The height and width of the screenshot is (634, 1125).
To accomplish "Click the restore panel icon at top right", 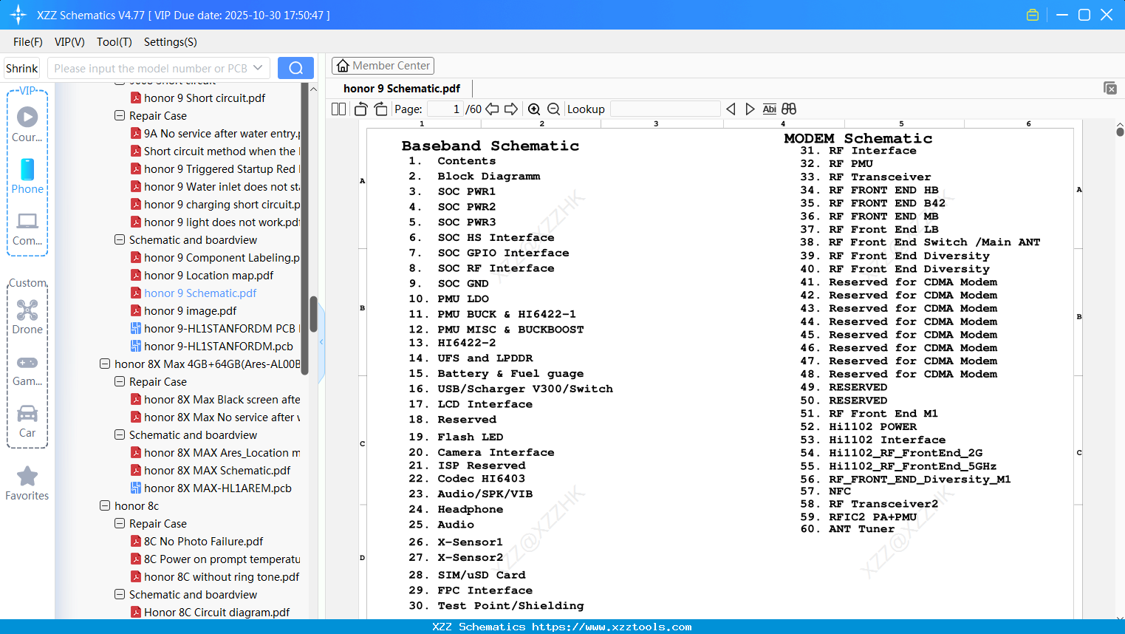I will [x=1110, y=88].
